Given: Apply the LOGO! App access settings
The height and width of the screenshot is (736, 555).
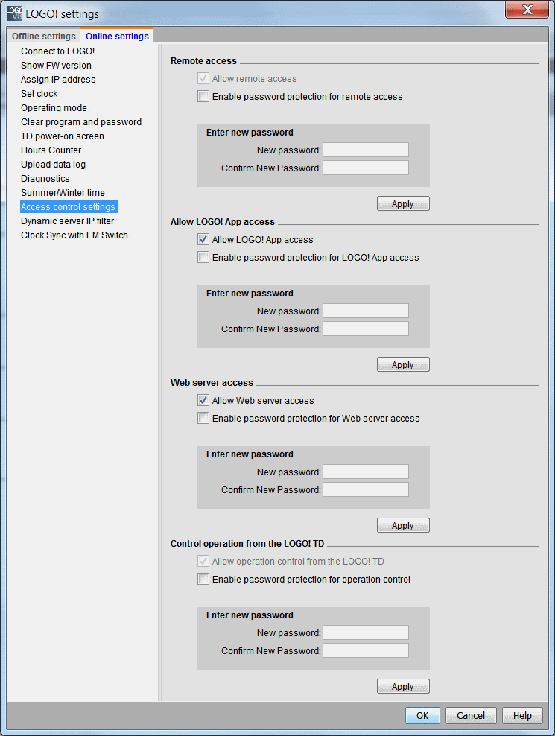Looking at the screenshot, I should coord(403,365).
